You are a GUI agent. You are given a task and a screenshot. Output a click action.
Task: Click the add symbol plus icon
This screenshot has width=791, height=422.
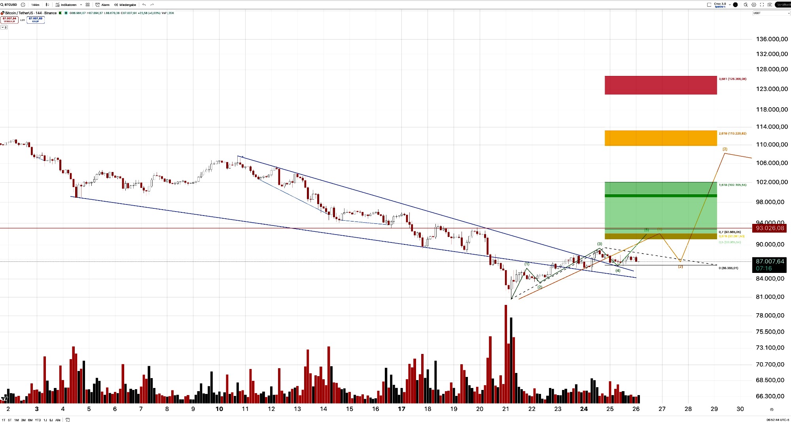click(23, 5)
